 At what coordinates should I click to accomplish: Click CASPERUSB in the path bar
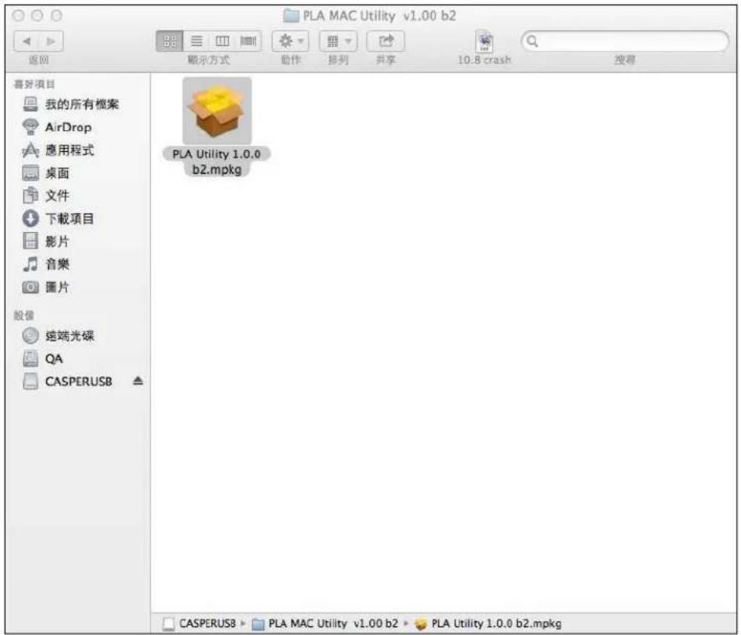[x=199, y=623]
